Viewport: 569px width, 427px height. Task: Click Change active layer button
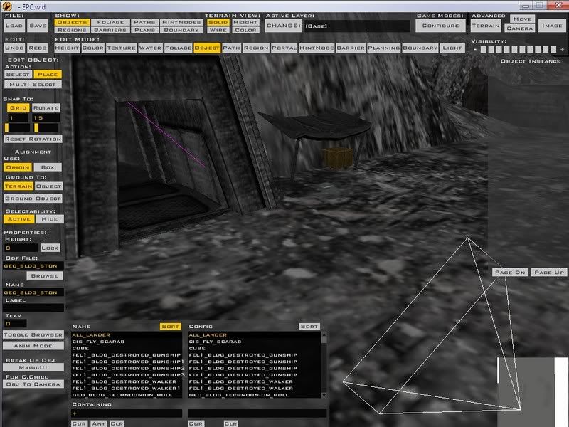coord(283,26)
